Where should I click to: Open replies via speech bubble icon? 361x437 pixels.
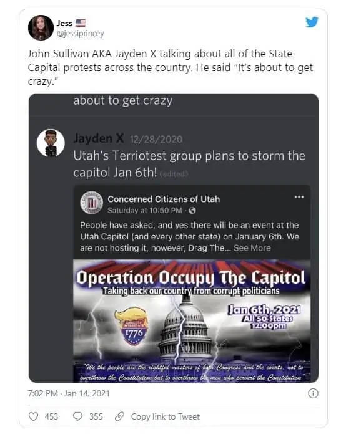77,416
